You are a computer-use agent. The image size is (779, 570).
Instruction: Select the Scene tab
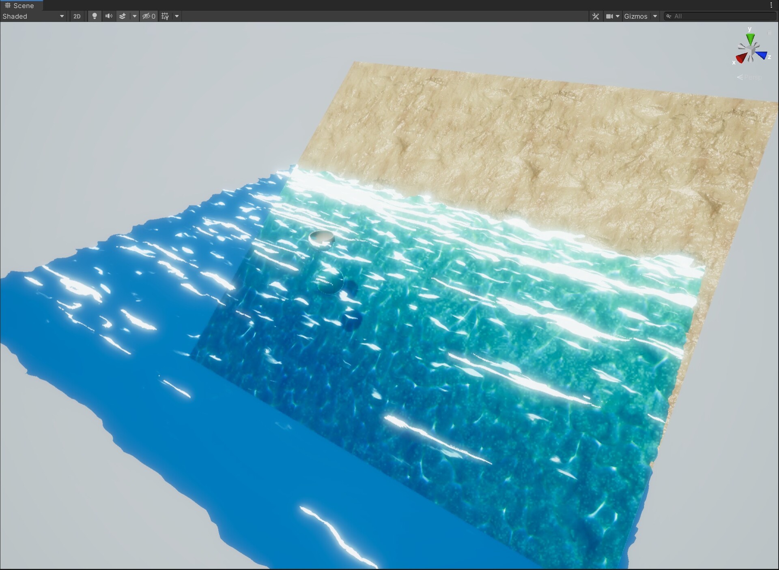[19, 6]
